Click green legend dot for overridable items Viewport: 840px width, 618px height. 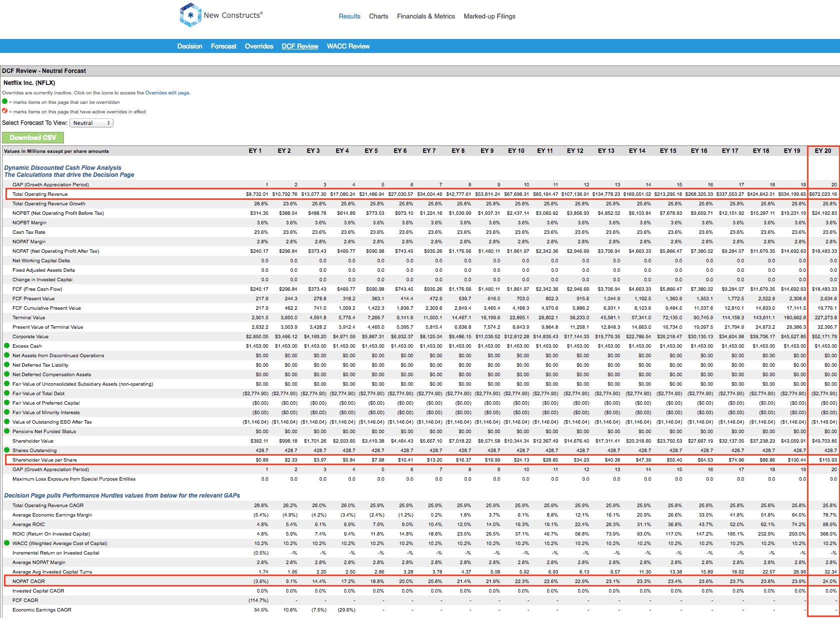5,101
